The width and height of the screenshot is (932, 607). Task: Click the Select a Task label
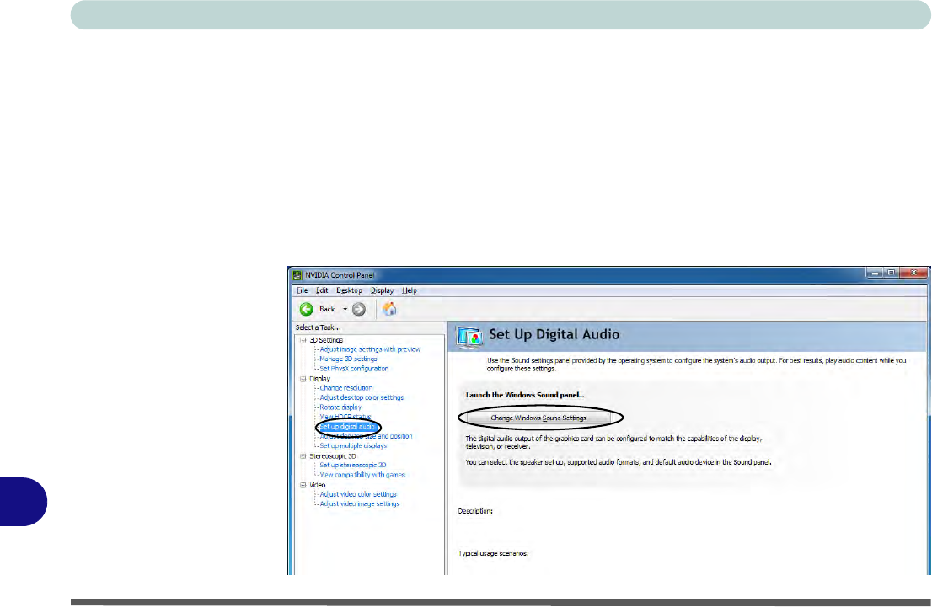[x=318, y=327]
